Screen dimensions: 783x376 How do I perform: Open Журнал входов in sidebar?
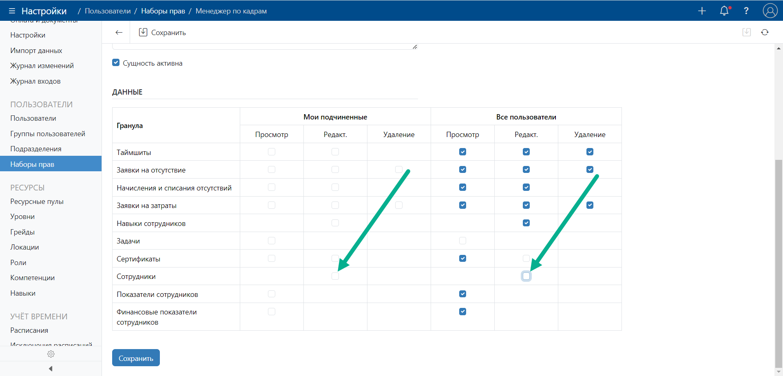[35, 81]
